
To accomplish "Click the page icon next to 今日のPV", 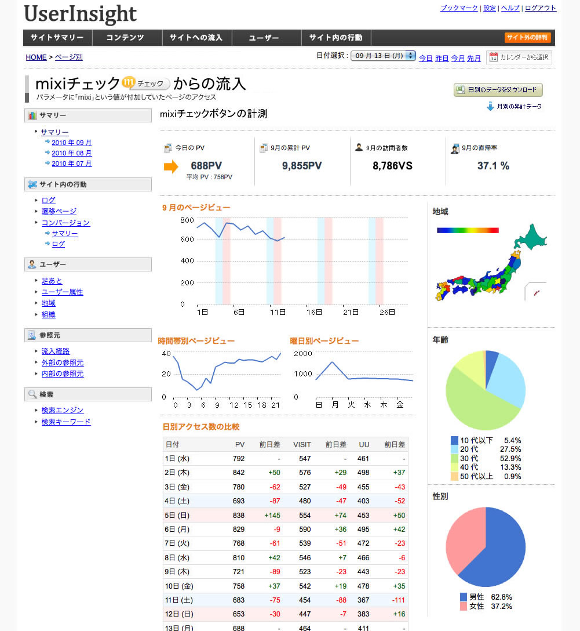I will (167, 148).
